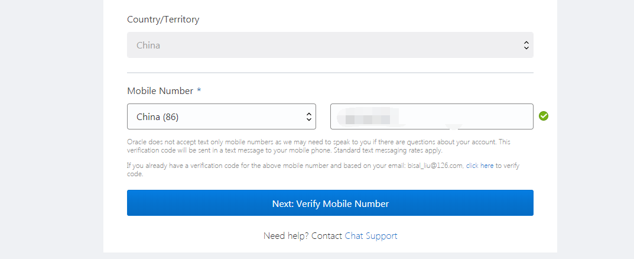Image resolution: width=634 pixels, height=259 pixels.
Task: Select the 'China' text in Country/Territory box
Action: [x=148, y=45]
